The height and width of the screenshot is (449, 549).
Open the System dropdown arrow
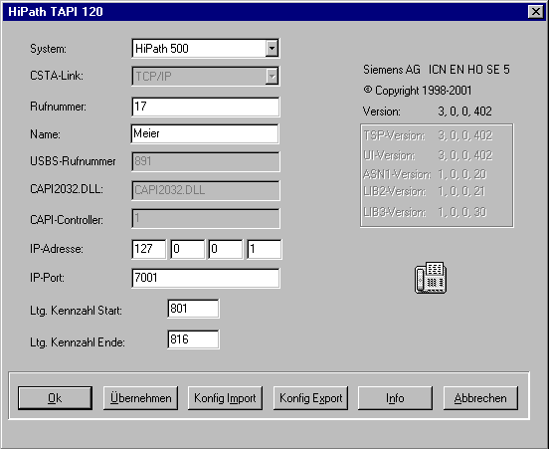[x=272, y=49]
